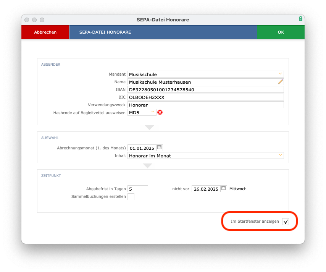Viewport: 326px width, 272px height.
Task: Click the nicht vor date field 26.02.2025
Action: pyautogui.click(x=206, y=189)
